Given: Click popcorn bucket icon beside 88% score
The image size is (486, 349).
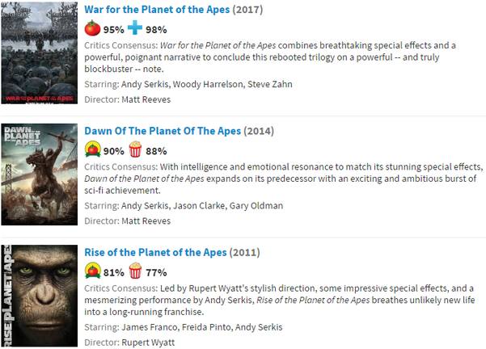Looking at the screenshot, I should click(135, 150).
